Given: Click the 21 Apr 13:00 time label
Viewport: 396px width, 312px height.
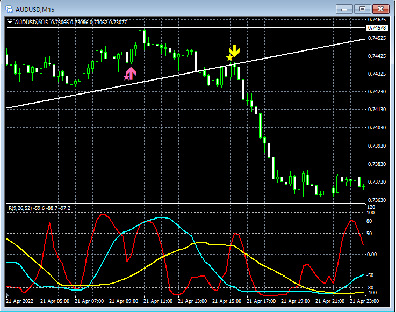Looking at the screenshot, I should (x=192, y=301).
